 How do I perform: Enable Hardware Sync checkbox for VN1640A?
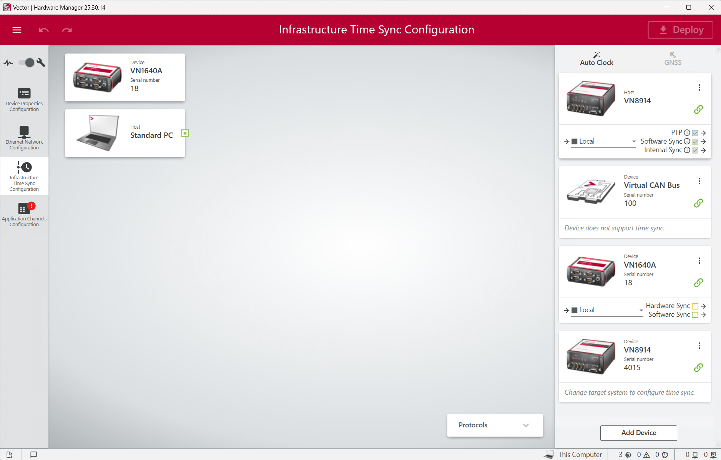[695, 306]
